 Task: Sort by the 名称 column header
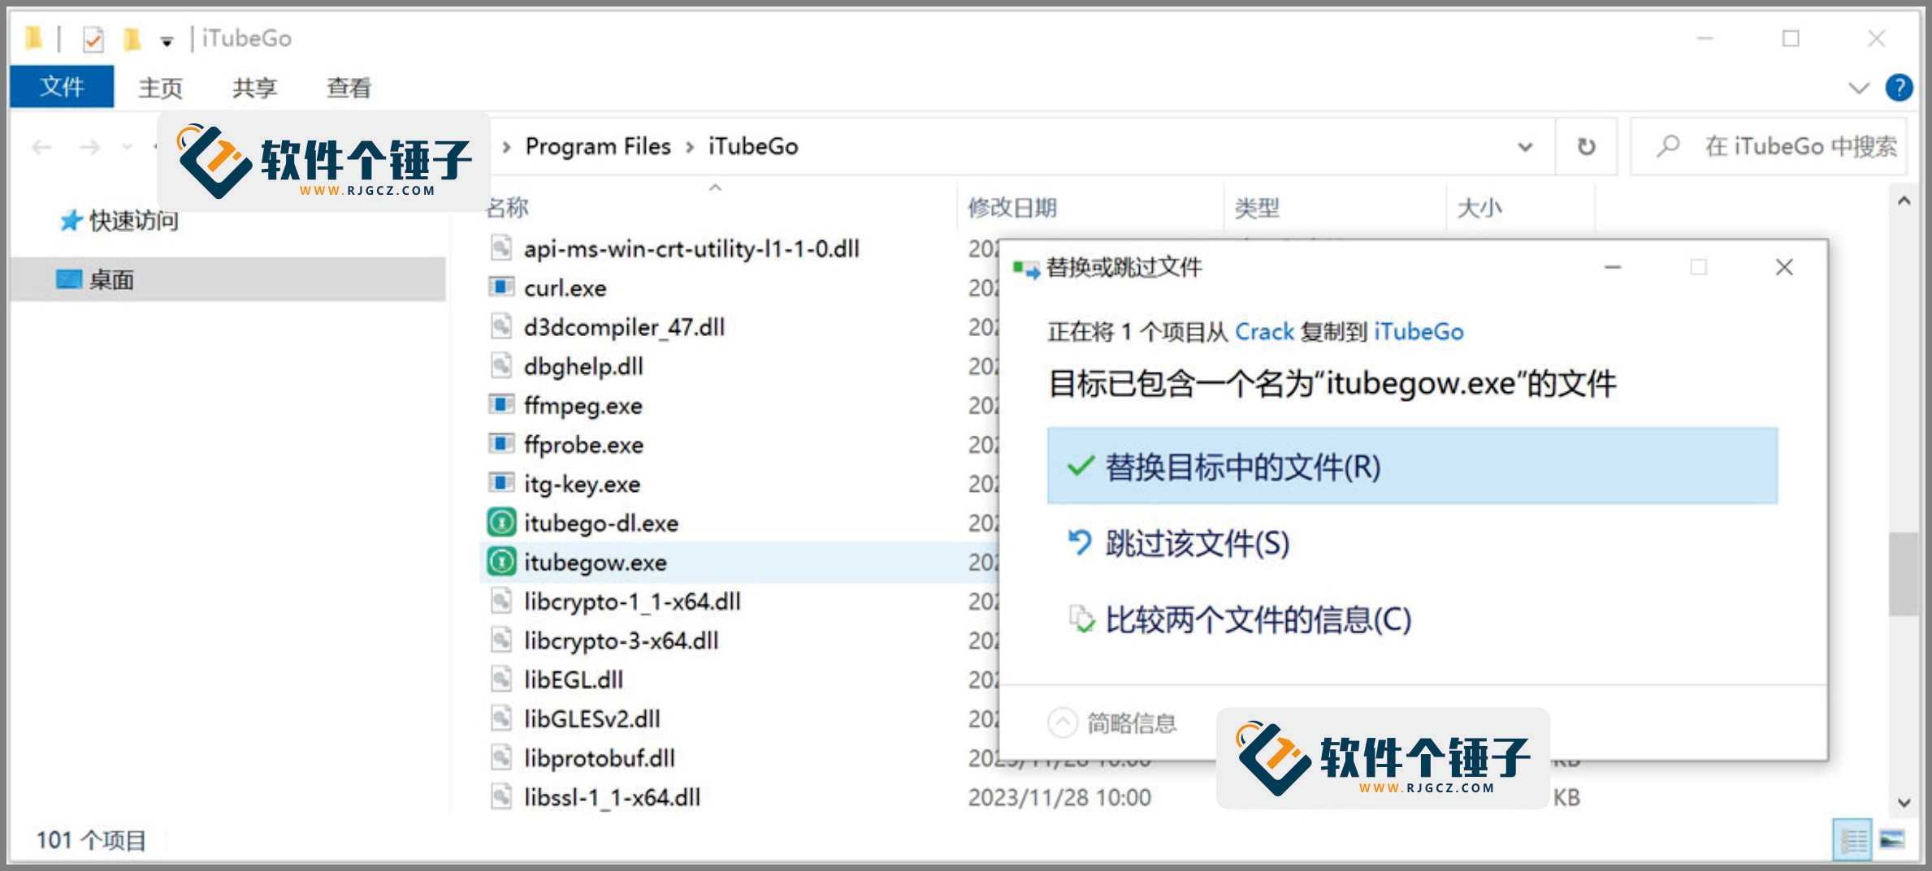click(507, 208)
